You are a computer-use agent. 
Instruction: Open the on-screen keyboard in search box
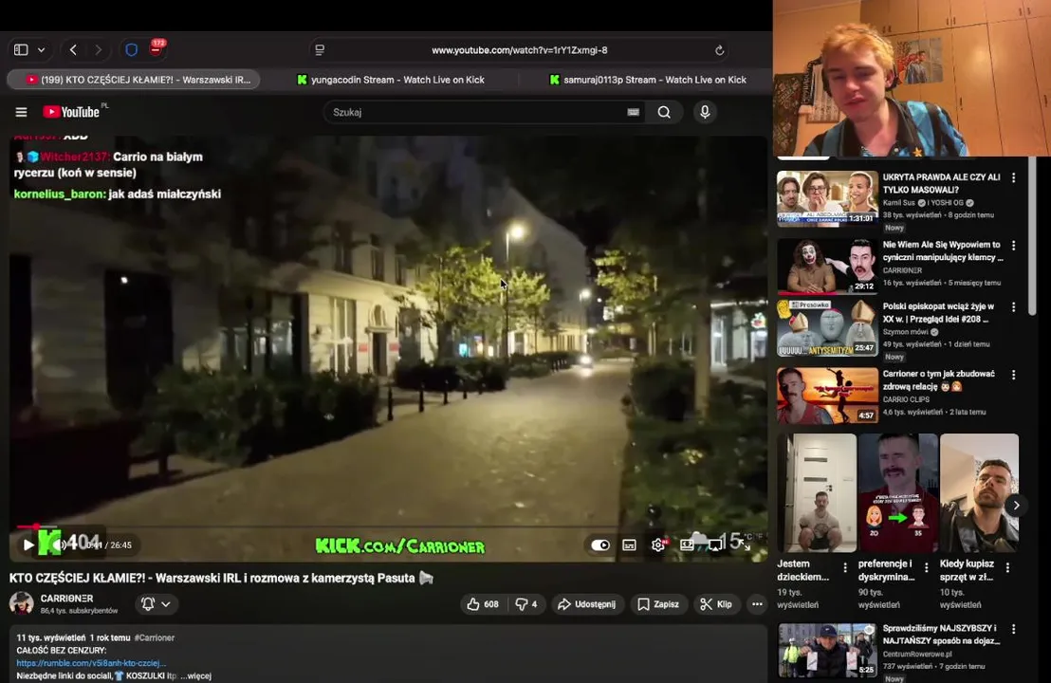click(633, 112)
